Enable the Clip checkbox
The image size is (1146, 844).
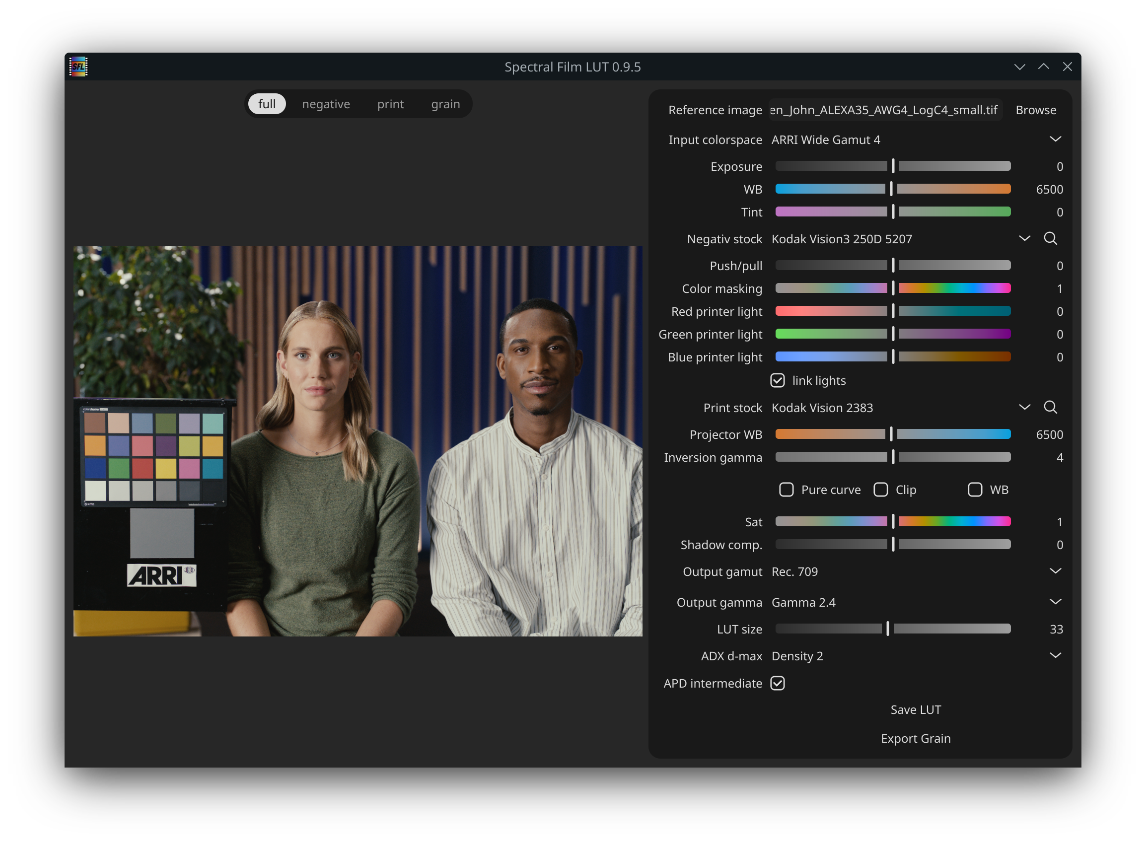pyautogui.click(x=880, y=490)
